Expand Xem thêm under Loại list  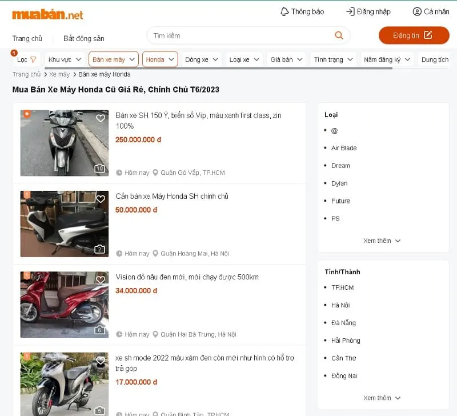(382, 241)
